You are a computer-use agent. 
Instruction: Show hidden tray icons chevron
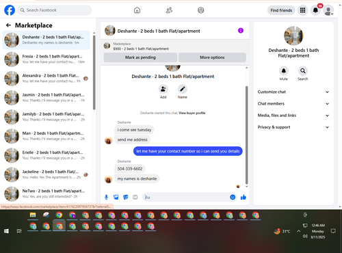(298, 231)
